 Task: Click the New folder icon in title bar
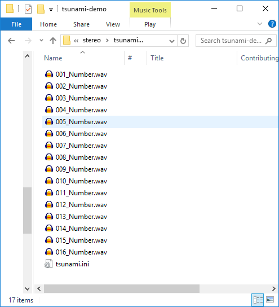(x=41, y=9)
